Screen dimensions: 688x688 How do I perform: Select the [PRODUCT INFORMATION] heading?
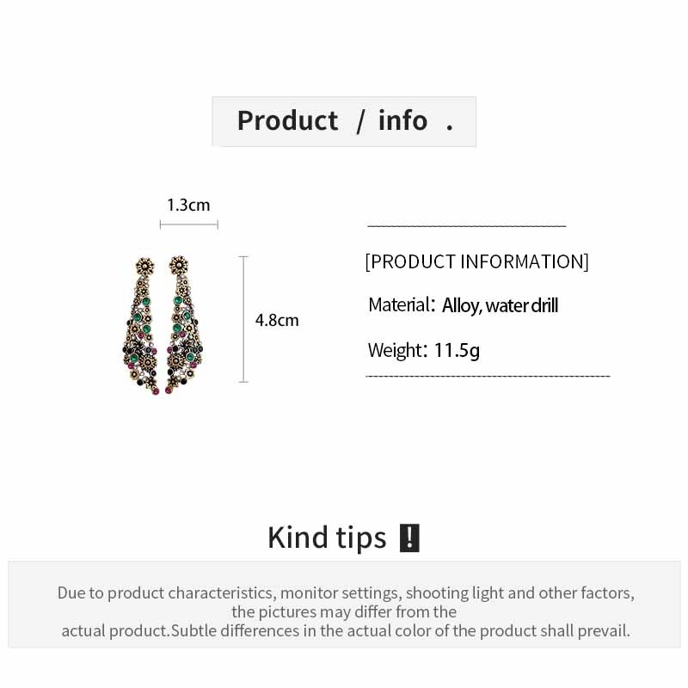pos(476,261)
